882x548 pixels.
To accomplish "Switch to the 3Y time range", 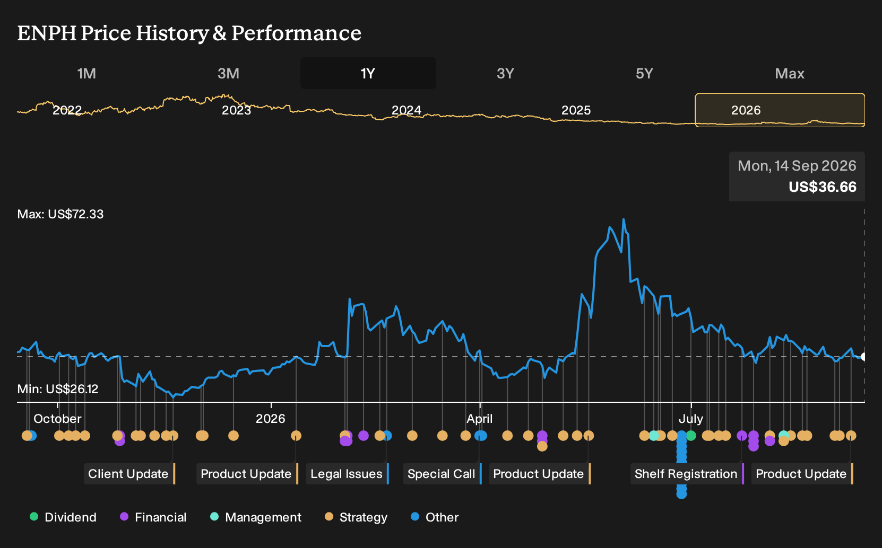I will point(505,73).
